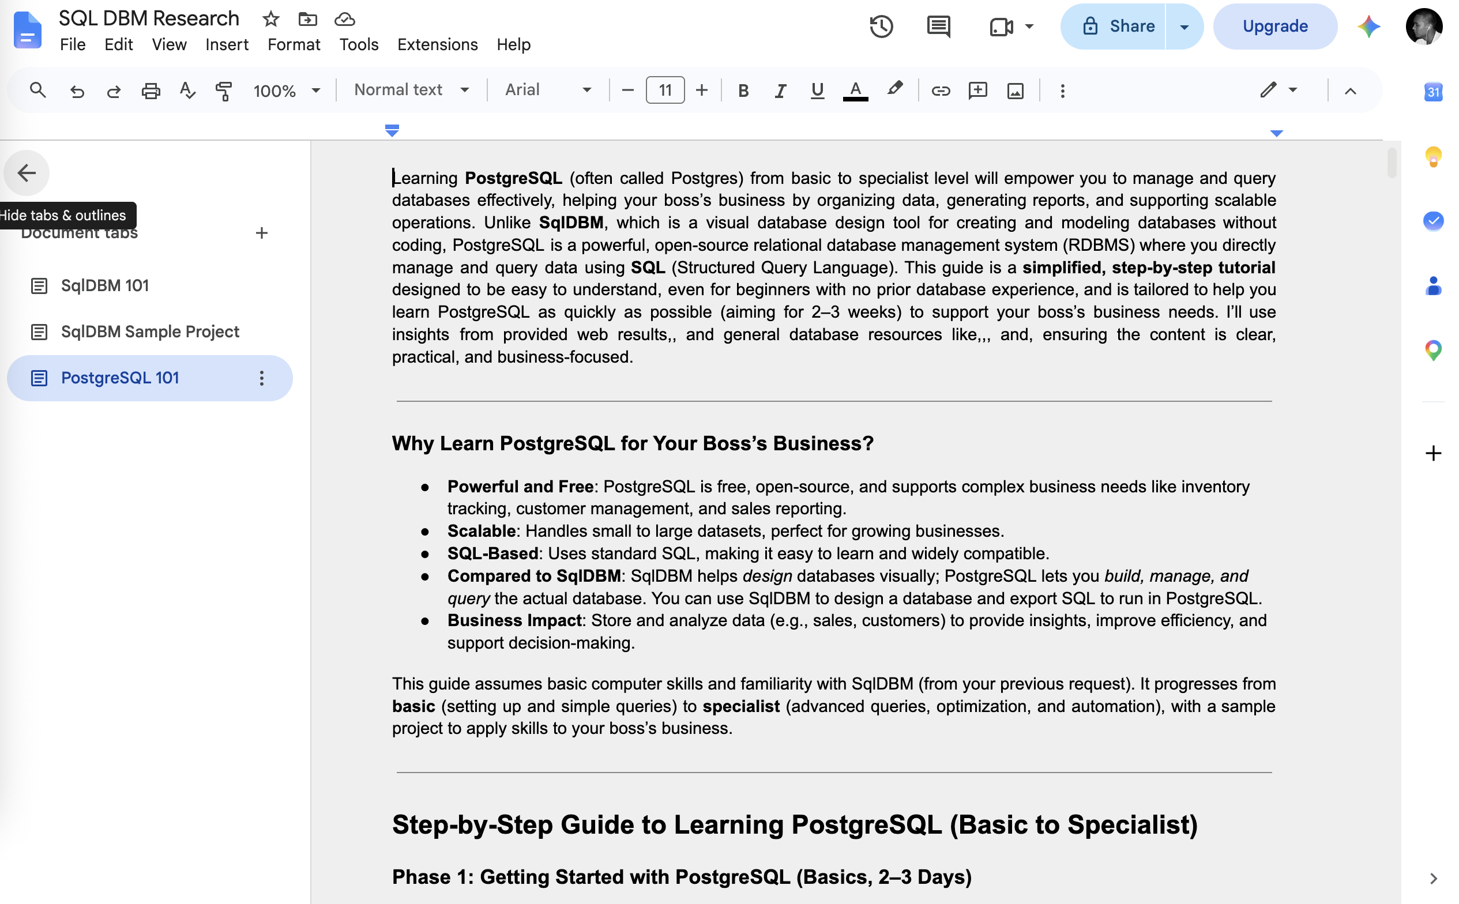Switch to SqlDBM Sample Project tab
Viewport: 1459px width, 904px height.
149,332
